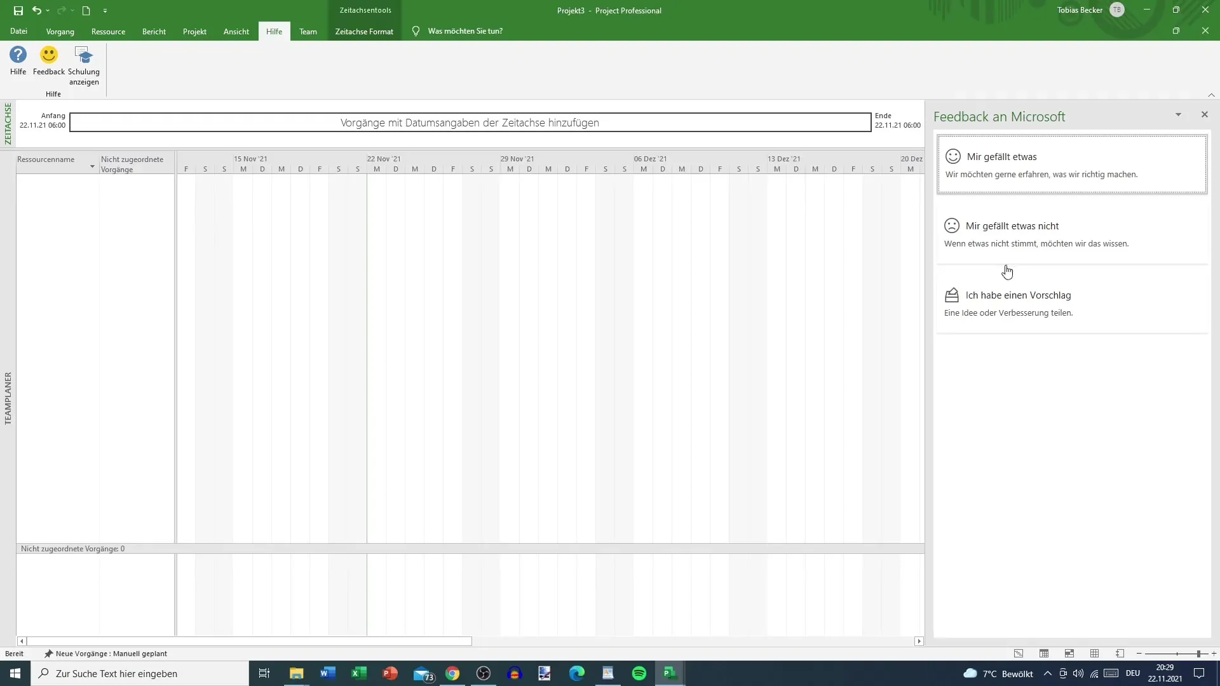The image size is (1220, 686).
Task: Click the 'Nicht zugeordnete Vorgänge: 0' bar
Action: [x=470, y=549]
